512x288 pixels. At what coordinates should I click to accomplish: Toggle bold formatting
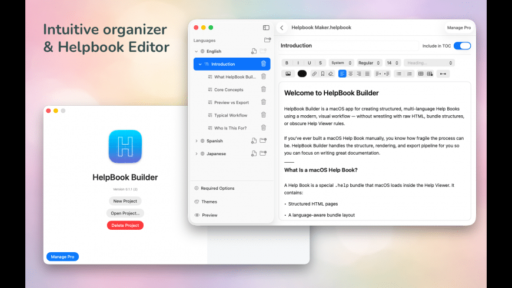[x=287, y=63]
